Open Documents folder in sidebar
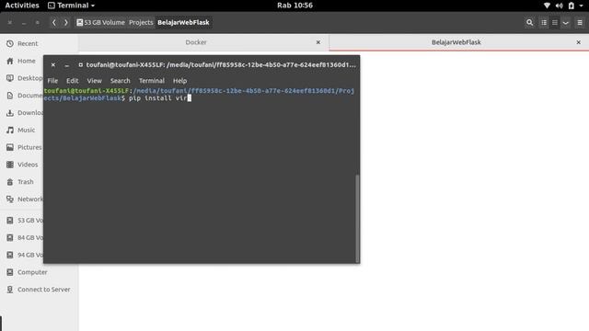 [x=25, y=96]
